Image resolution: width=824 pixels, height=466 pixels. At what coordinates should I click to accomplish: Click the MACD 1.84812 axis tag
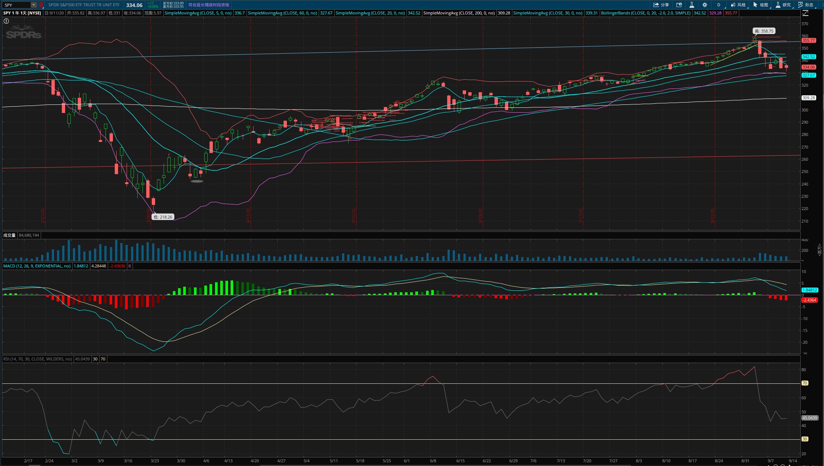tap(810, 290)
